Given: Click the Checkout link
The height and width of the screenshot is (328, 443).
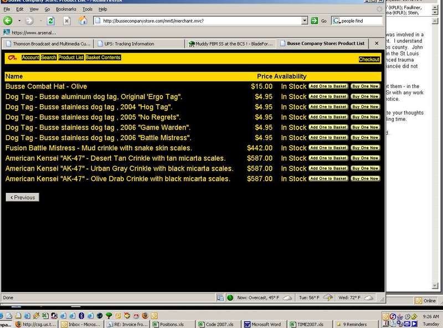Looking at the screenshot, I should pos(369,59).
